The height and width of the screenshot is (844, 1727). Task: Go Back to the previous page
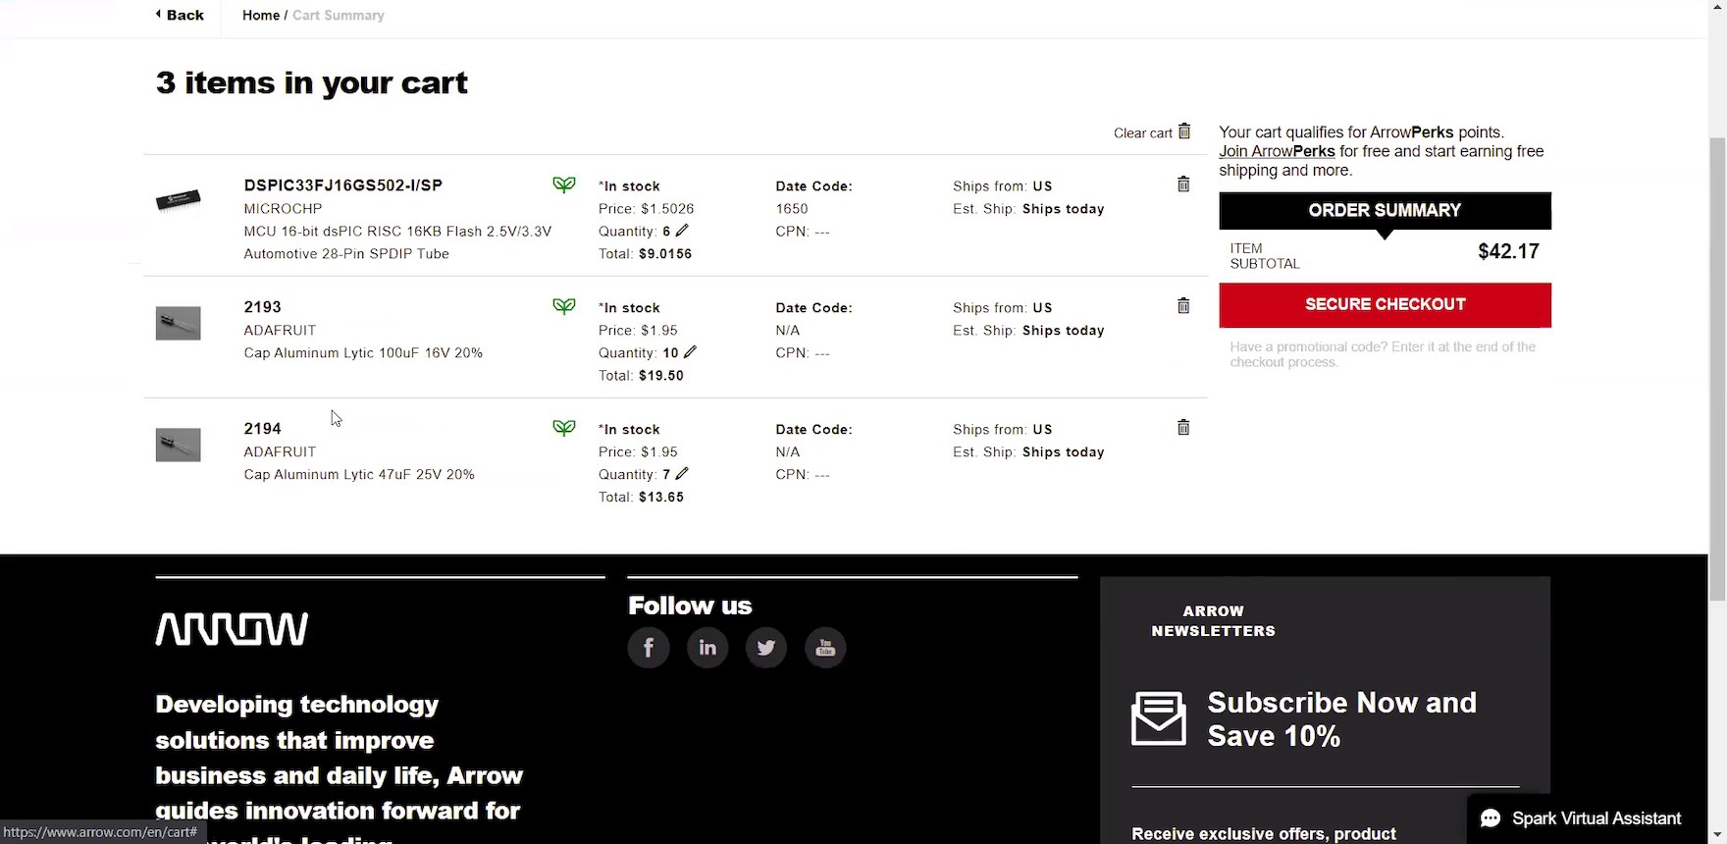[x=181, y=15]
